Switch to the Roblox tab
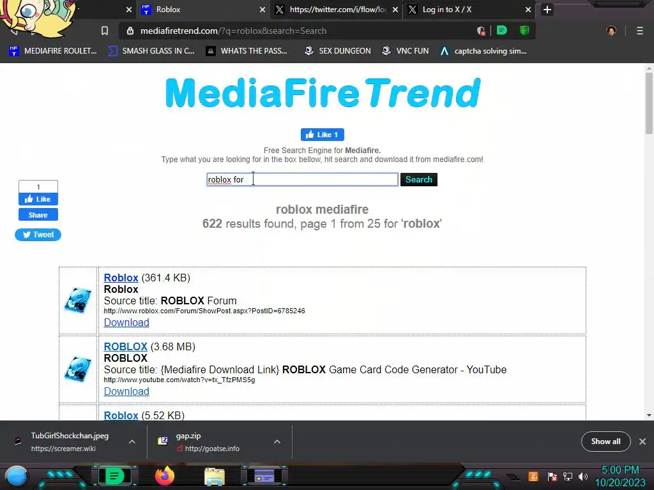This screenshot has width=654, height=490. 204,10
